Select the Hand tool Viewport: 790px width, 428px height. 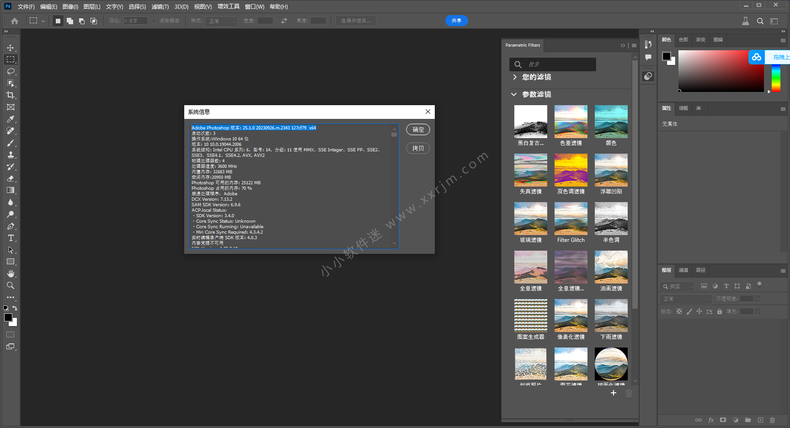click(x=11, y=273)
